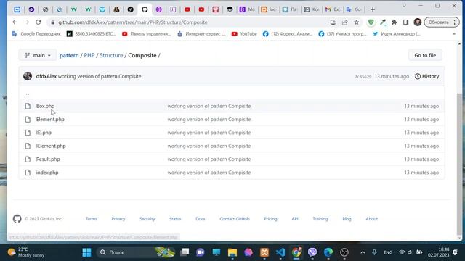Open index.php file
465x261 pixels.
coord(47,173)
